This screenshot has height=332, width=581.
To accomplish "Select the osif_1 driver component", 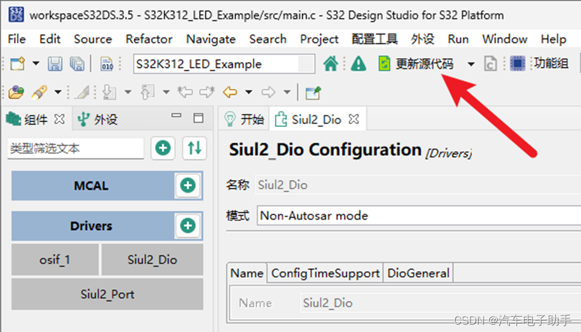I will tap(55, 260).
